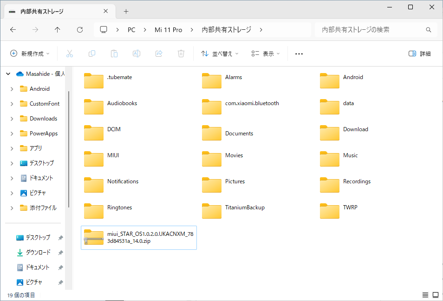Click chevron after Mi 11 Pro breadcrumb
The width and height of the screenshot is (443, 301).
tap(192, 30)
